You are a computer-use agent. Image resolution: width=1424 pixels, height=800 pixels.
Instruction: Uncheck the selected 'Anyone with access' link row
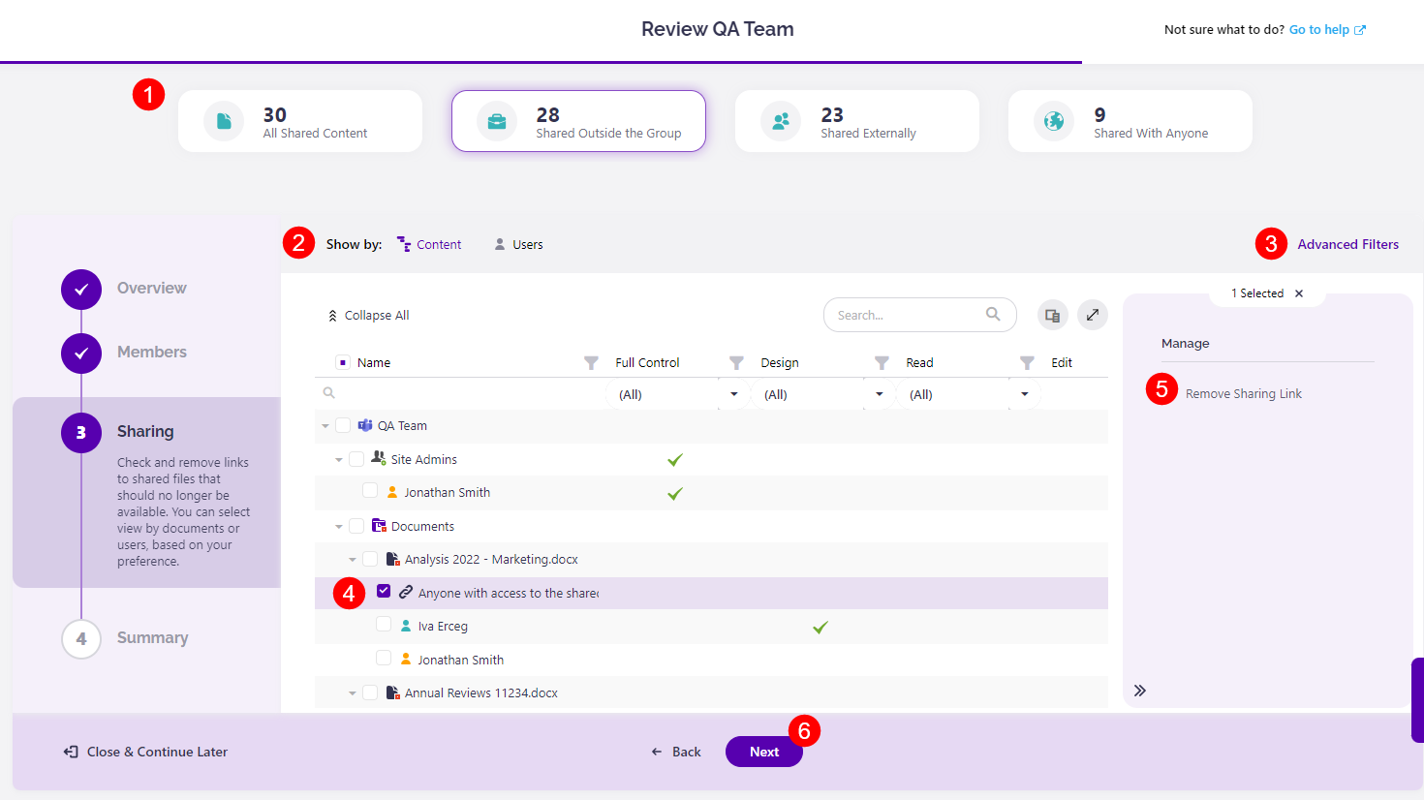[384, 591]
